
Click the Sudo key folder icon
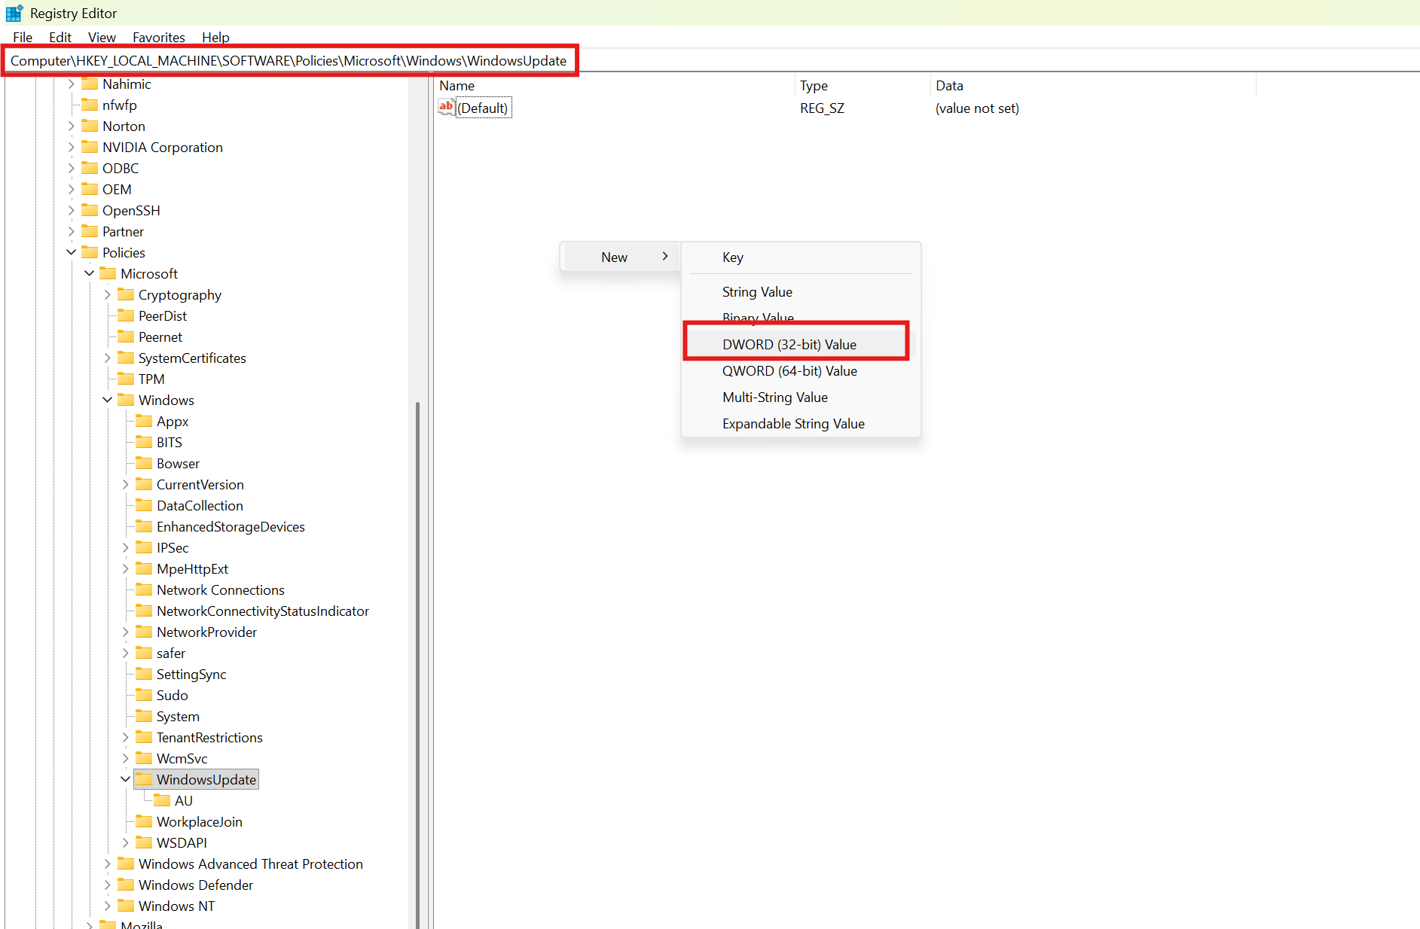point(144,695)
